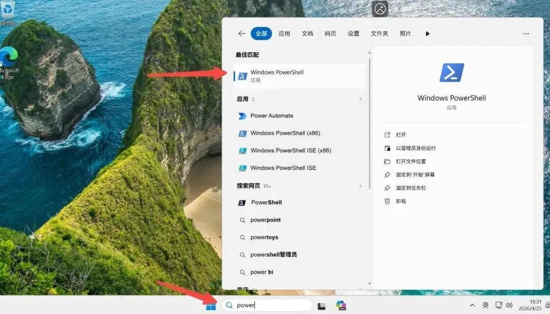The image size is (550, 314).
Task: Open the clock showing 18:31
Action: (530, 305)
